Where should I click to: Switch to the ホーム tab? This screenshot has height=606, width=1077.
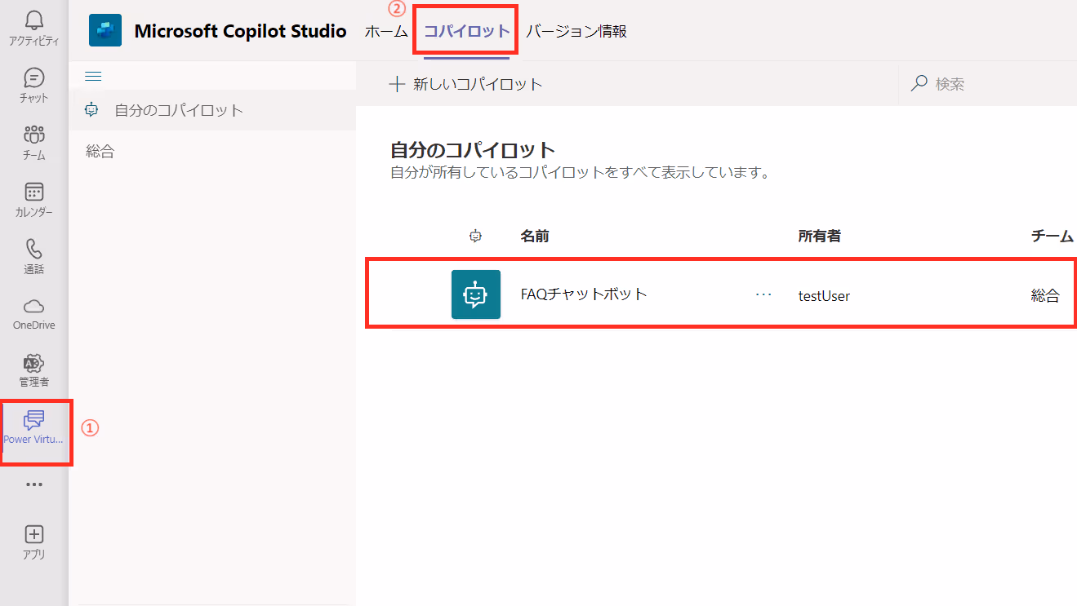pyautogui.click(x=386, y=31)
